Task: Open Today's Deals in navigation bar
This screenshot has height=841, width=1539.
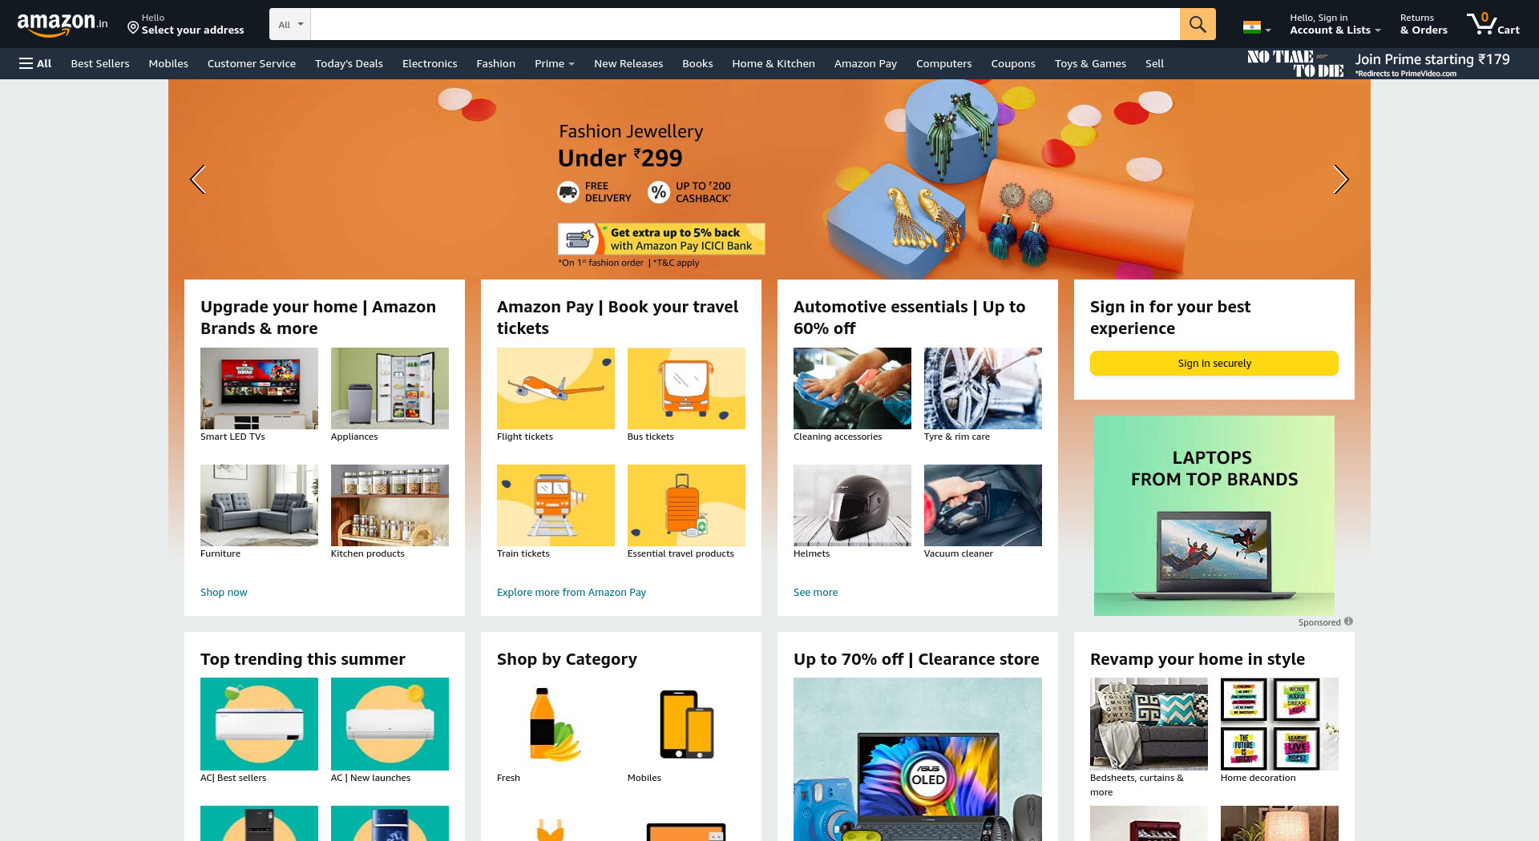Action: (349, 63)
